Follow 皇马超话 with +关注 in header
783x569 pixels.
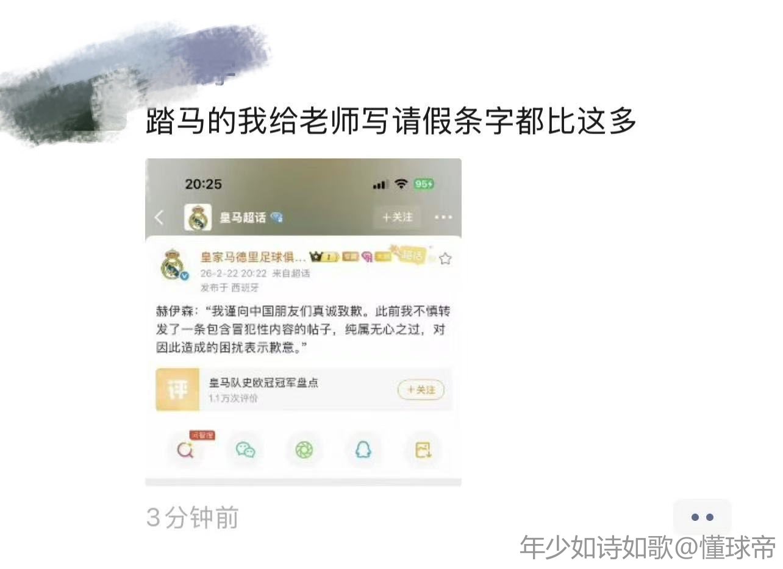coord(397,217)
